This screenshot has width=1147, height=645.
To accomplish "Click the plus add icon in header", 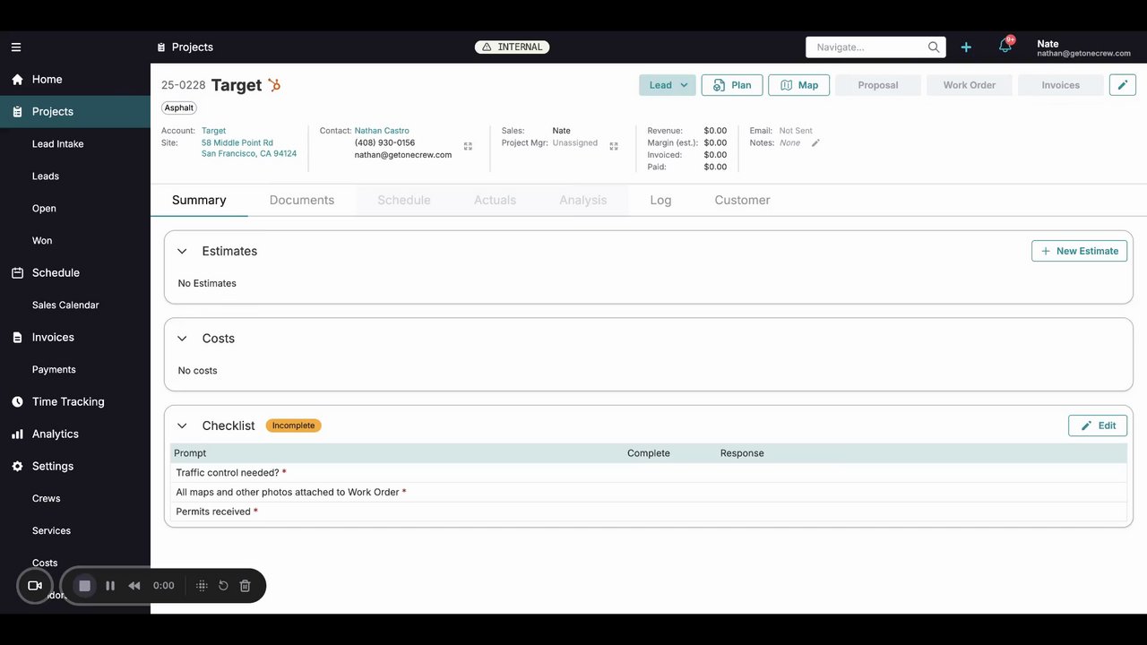I will click(x=966, y=47).
